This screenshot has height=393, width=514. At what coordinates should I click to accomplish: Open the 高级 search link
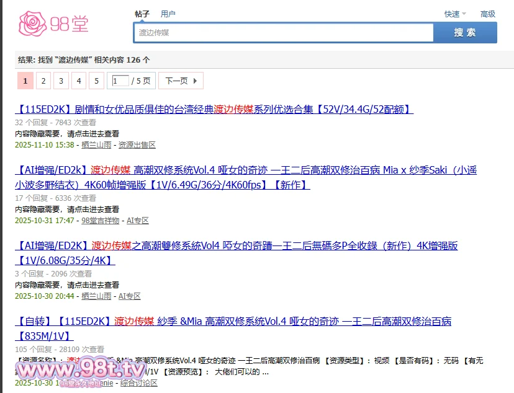click(x=487, y=14)
